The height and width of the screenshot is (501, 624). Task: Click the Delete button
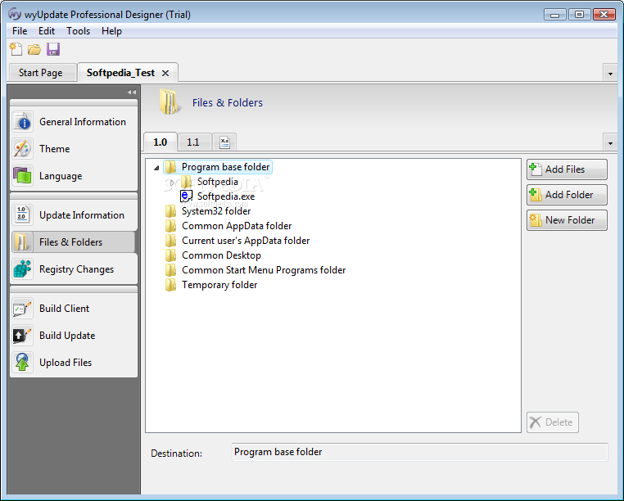(x=553, y=422)
